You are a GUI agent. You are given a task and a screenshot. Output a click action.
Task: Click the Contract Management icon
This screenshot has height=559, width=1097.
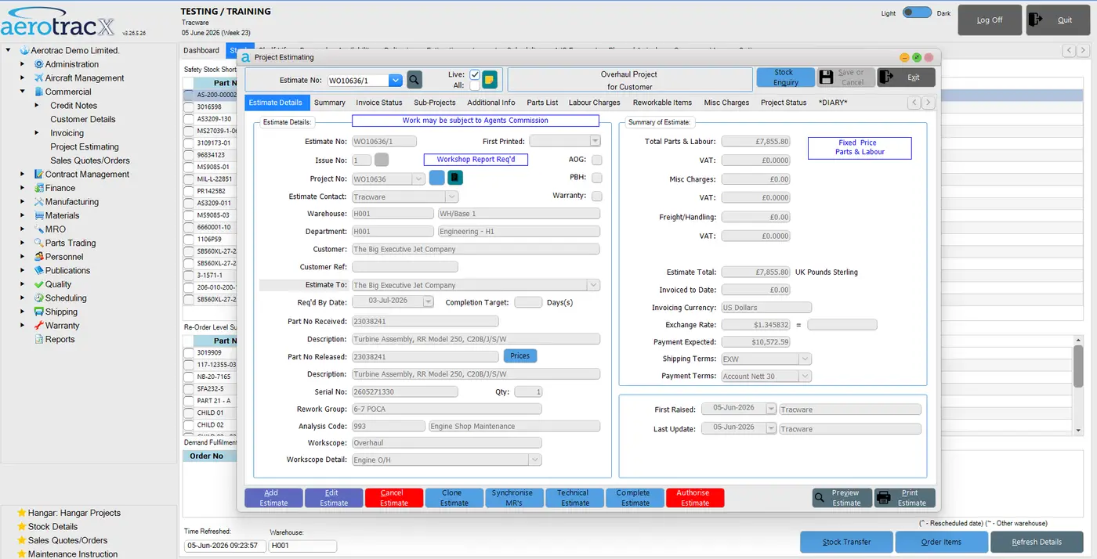click(x=38, y=175)
